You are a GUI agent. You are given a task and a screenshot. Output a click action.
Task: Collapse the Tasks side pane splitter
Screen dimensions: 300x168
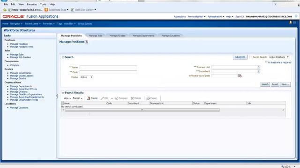57,96
